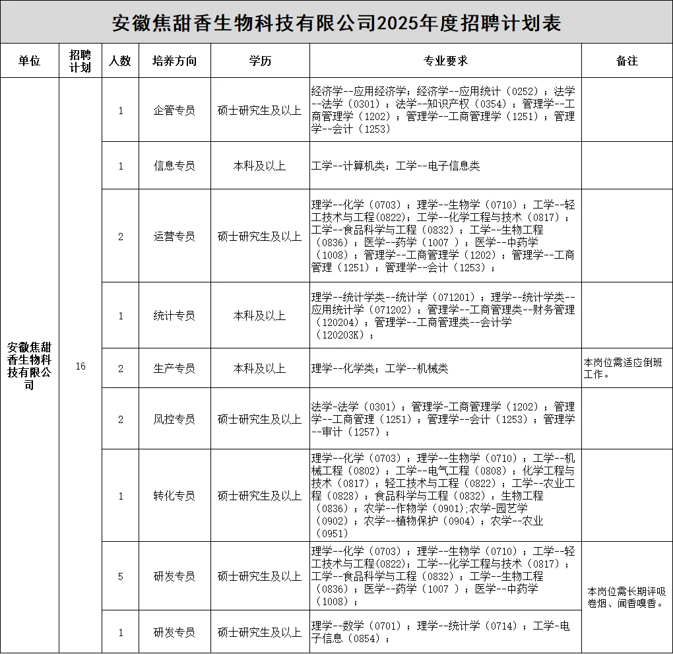The image size is (673, 654).
Task: Select the 人数 column header
Action: pos(120,61)
